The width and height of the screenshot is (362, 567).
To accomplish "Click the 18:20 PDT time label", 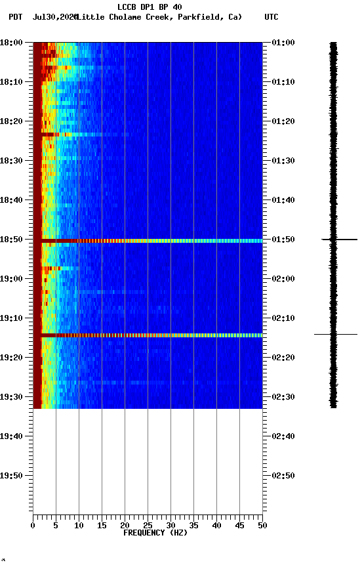I will tap(11, 121).
